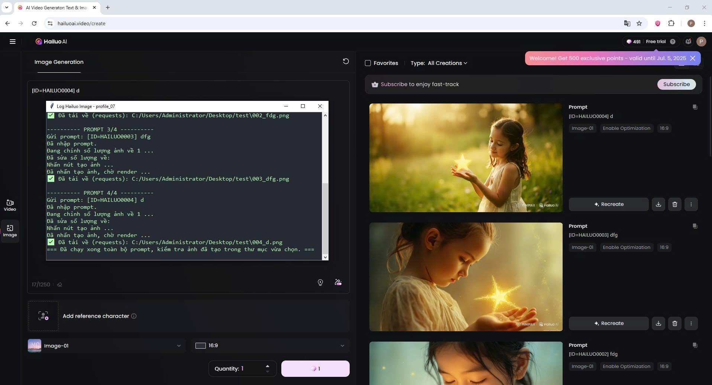Viewport: 712px width, 385px height.
Task: Click the Quantity input field
Action: pyautogui.click(x=242, y=369)
